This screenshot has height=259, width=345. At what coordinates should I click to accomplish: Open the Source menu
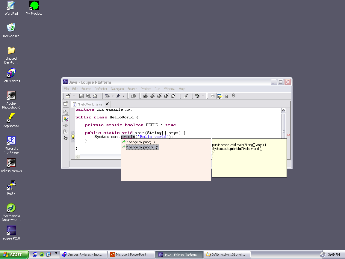point(86,89)
